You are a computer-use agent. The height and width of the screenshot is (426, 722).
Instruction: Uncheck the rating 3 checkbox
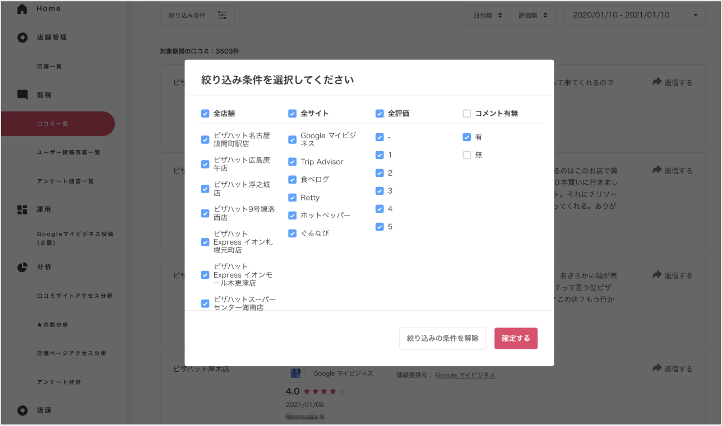[x=379, y=190]
